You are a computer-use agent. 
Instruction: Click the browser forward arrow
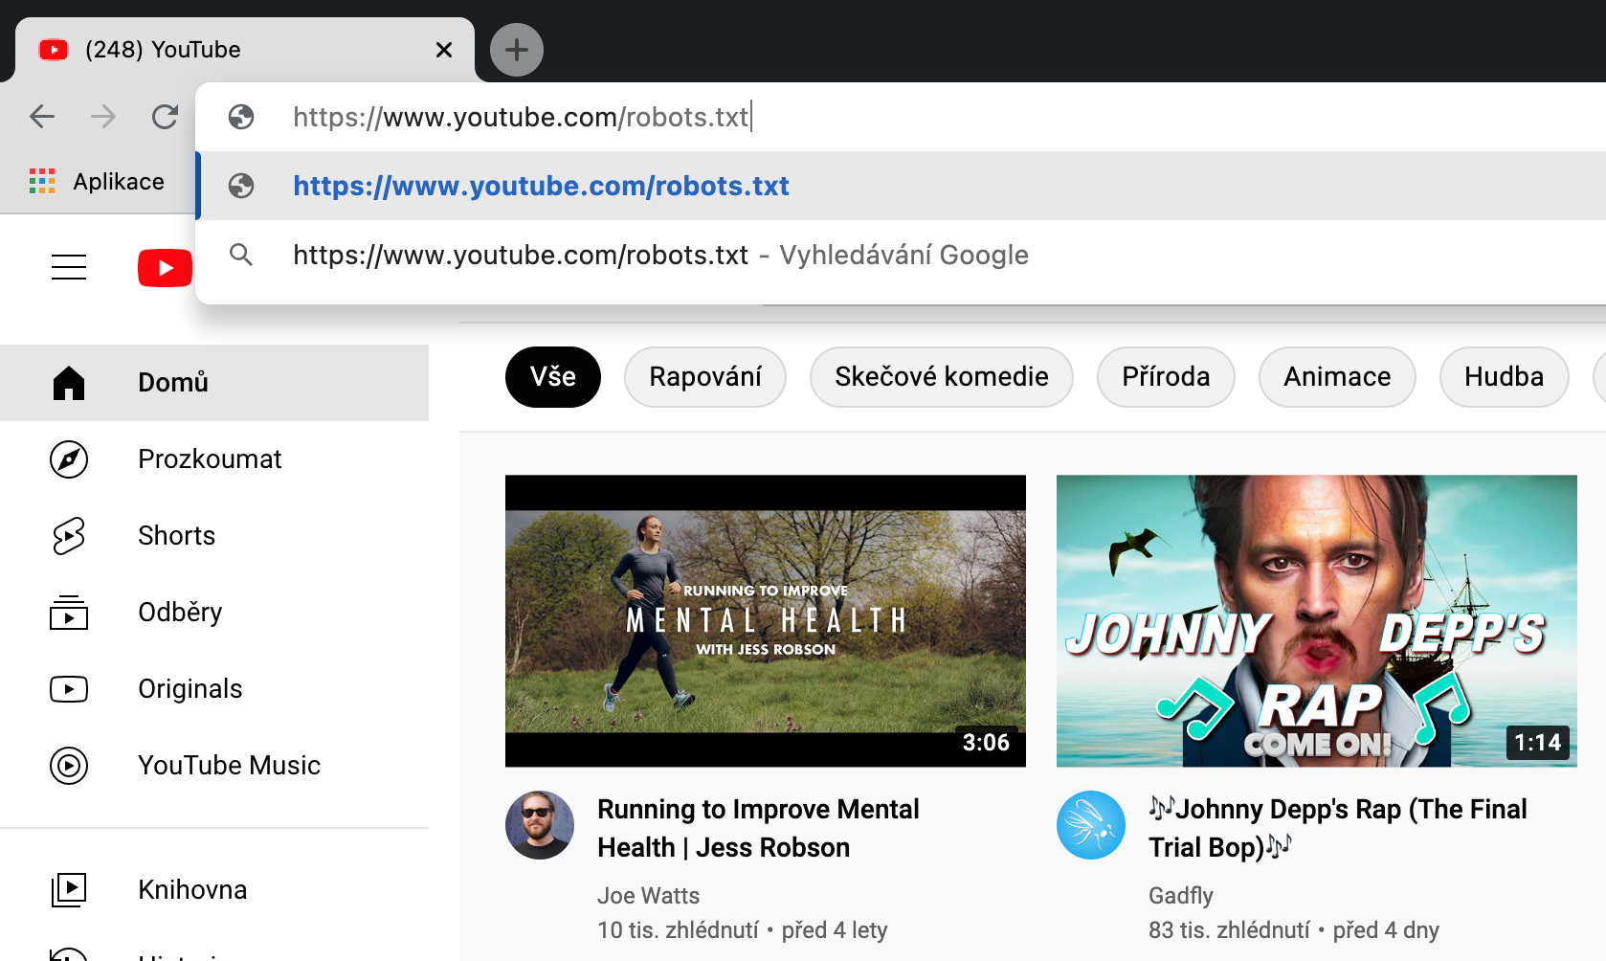[x=103, y=117]
